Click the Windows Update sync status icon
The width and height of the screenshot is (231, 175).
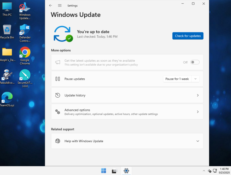(x=63, y=34)
